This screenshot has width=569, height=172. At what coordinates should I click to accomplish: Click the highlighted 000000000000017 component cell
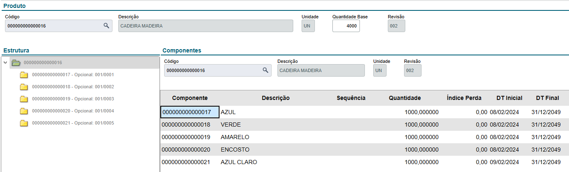click(x=190, y=112)
